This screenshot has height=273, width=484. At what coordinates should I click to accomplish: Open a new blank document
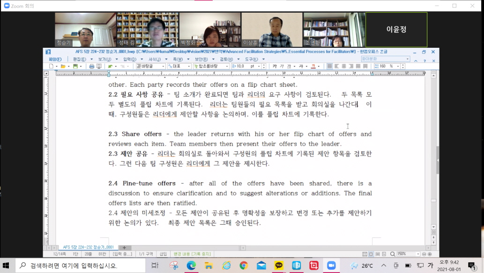[52, 66]
